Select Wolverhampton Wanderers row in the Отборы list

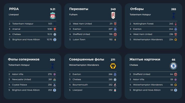pyautogui.click(x=153, y=39)
